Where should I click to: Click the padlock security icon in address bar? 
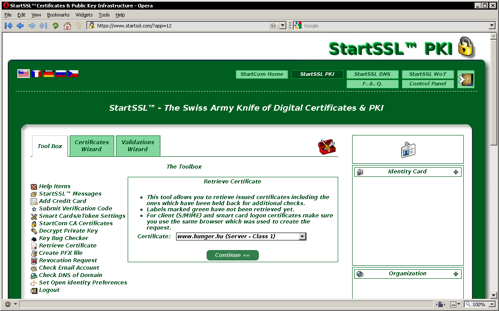[x=92, y=25]
